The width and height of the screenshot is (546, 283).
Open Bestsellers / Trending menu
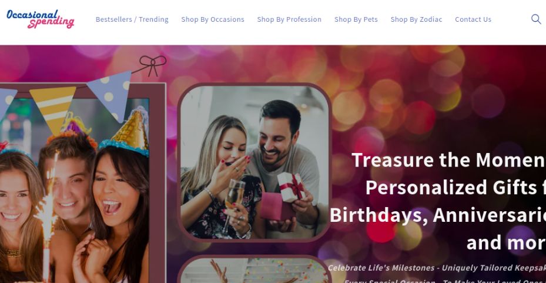(132, 19)
